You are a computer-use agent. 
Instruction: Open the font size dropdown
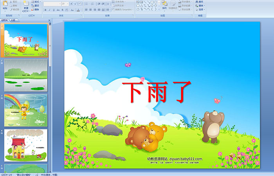(68, 4)
